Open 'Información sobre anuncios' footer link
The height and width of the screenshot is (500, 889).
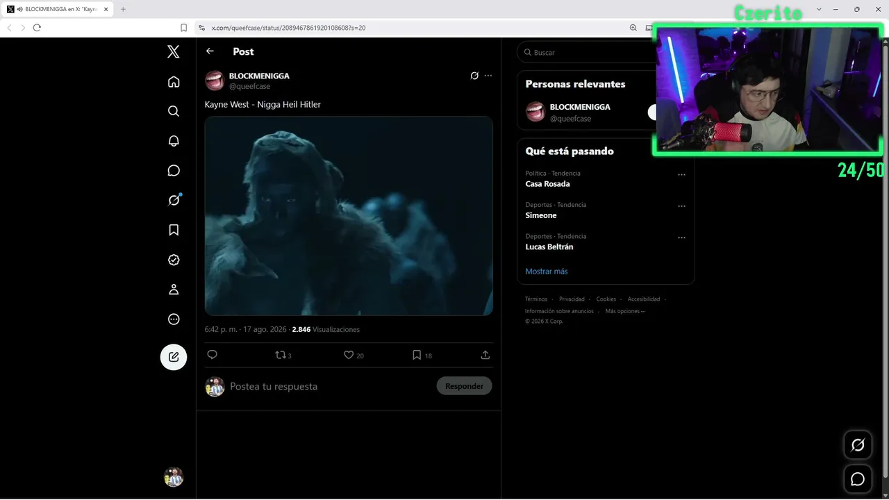coord(559,311)
